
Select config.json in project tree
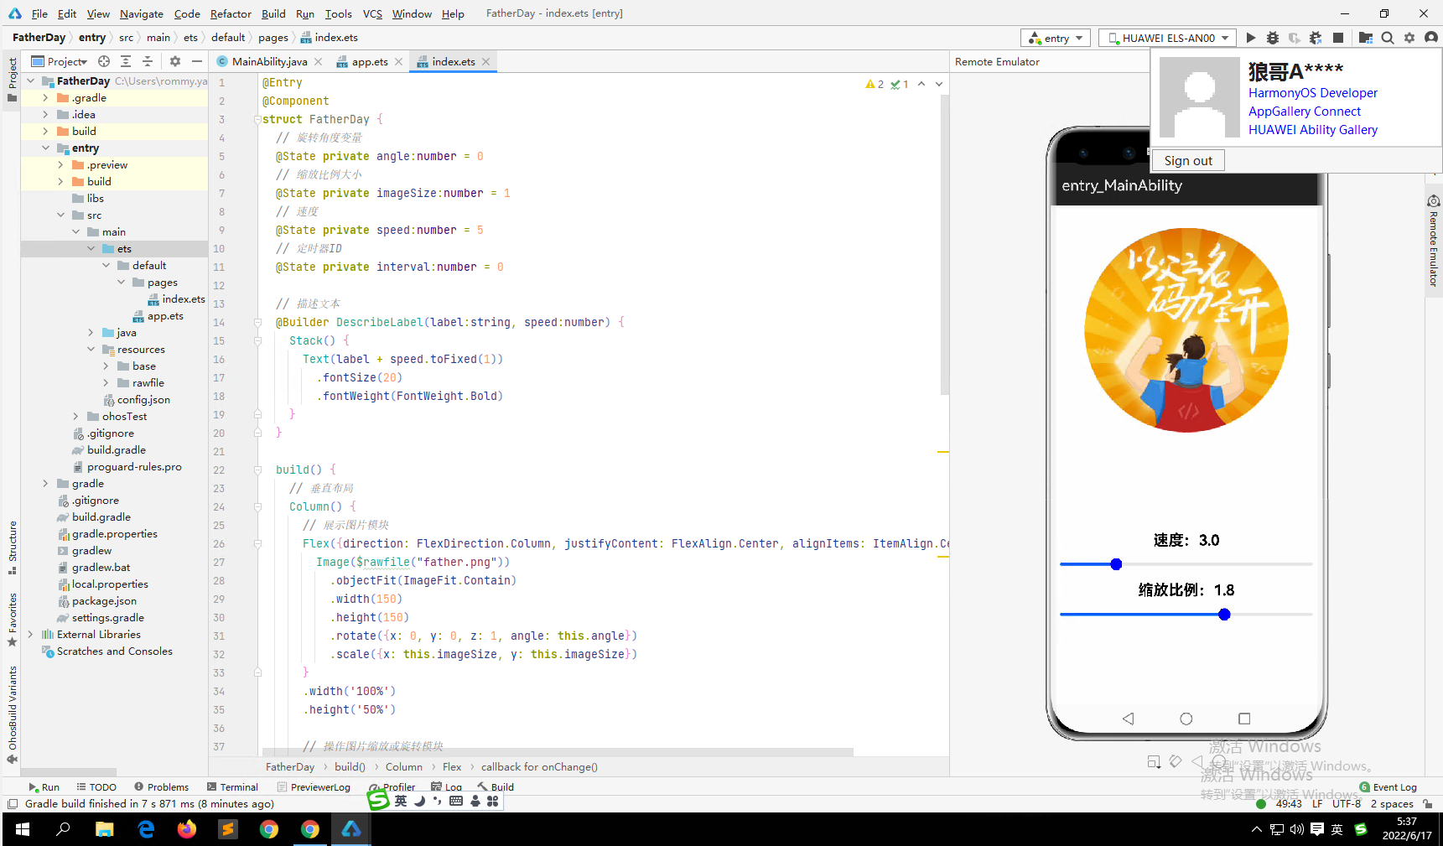point(143,400)
